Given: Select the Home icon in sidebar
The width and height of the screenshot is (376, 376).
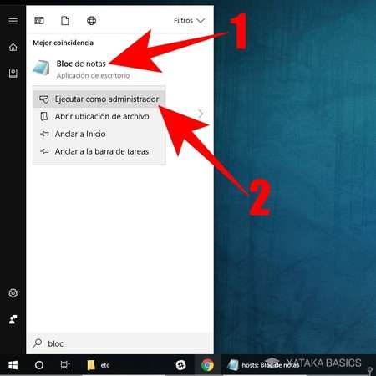Looking at the screenshot, I should (13, 47).
